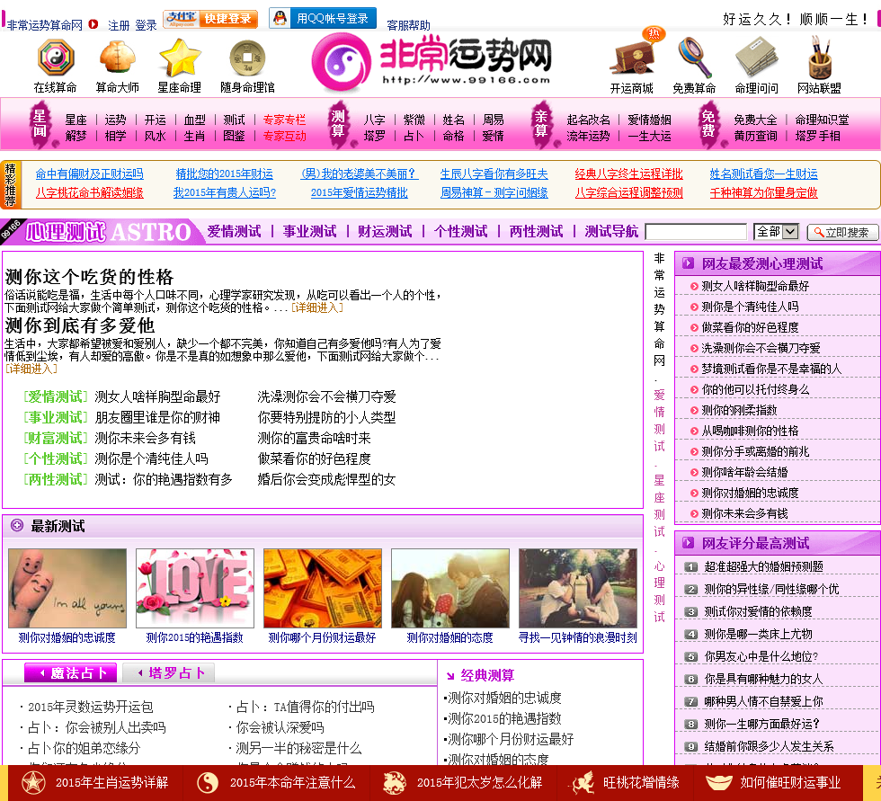The width and height of the screenshot is (881, 801).
Task: Click the search keyword input field
Action: coord(696,231)
